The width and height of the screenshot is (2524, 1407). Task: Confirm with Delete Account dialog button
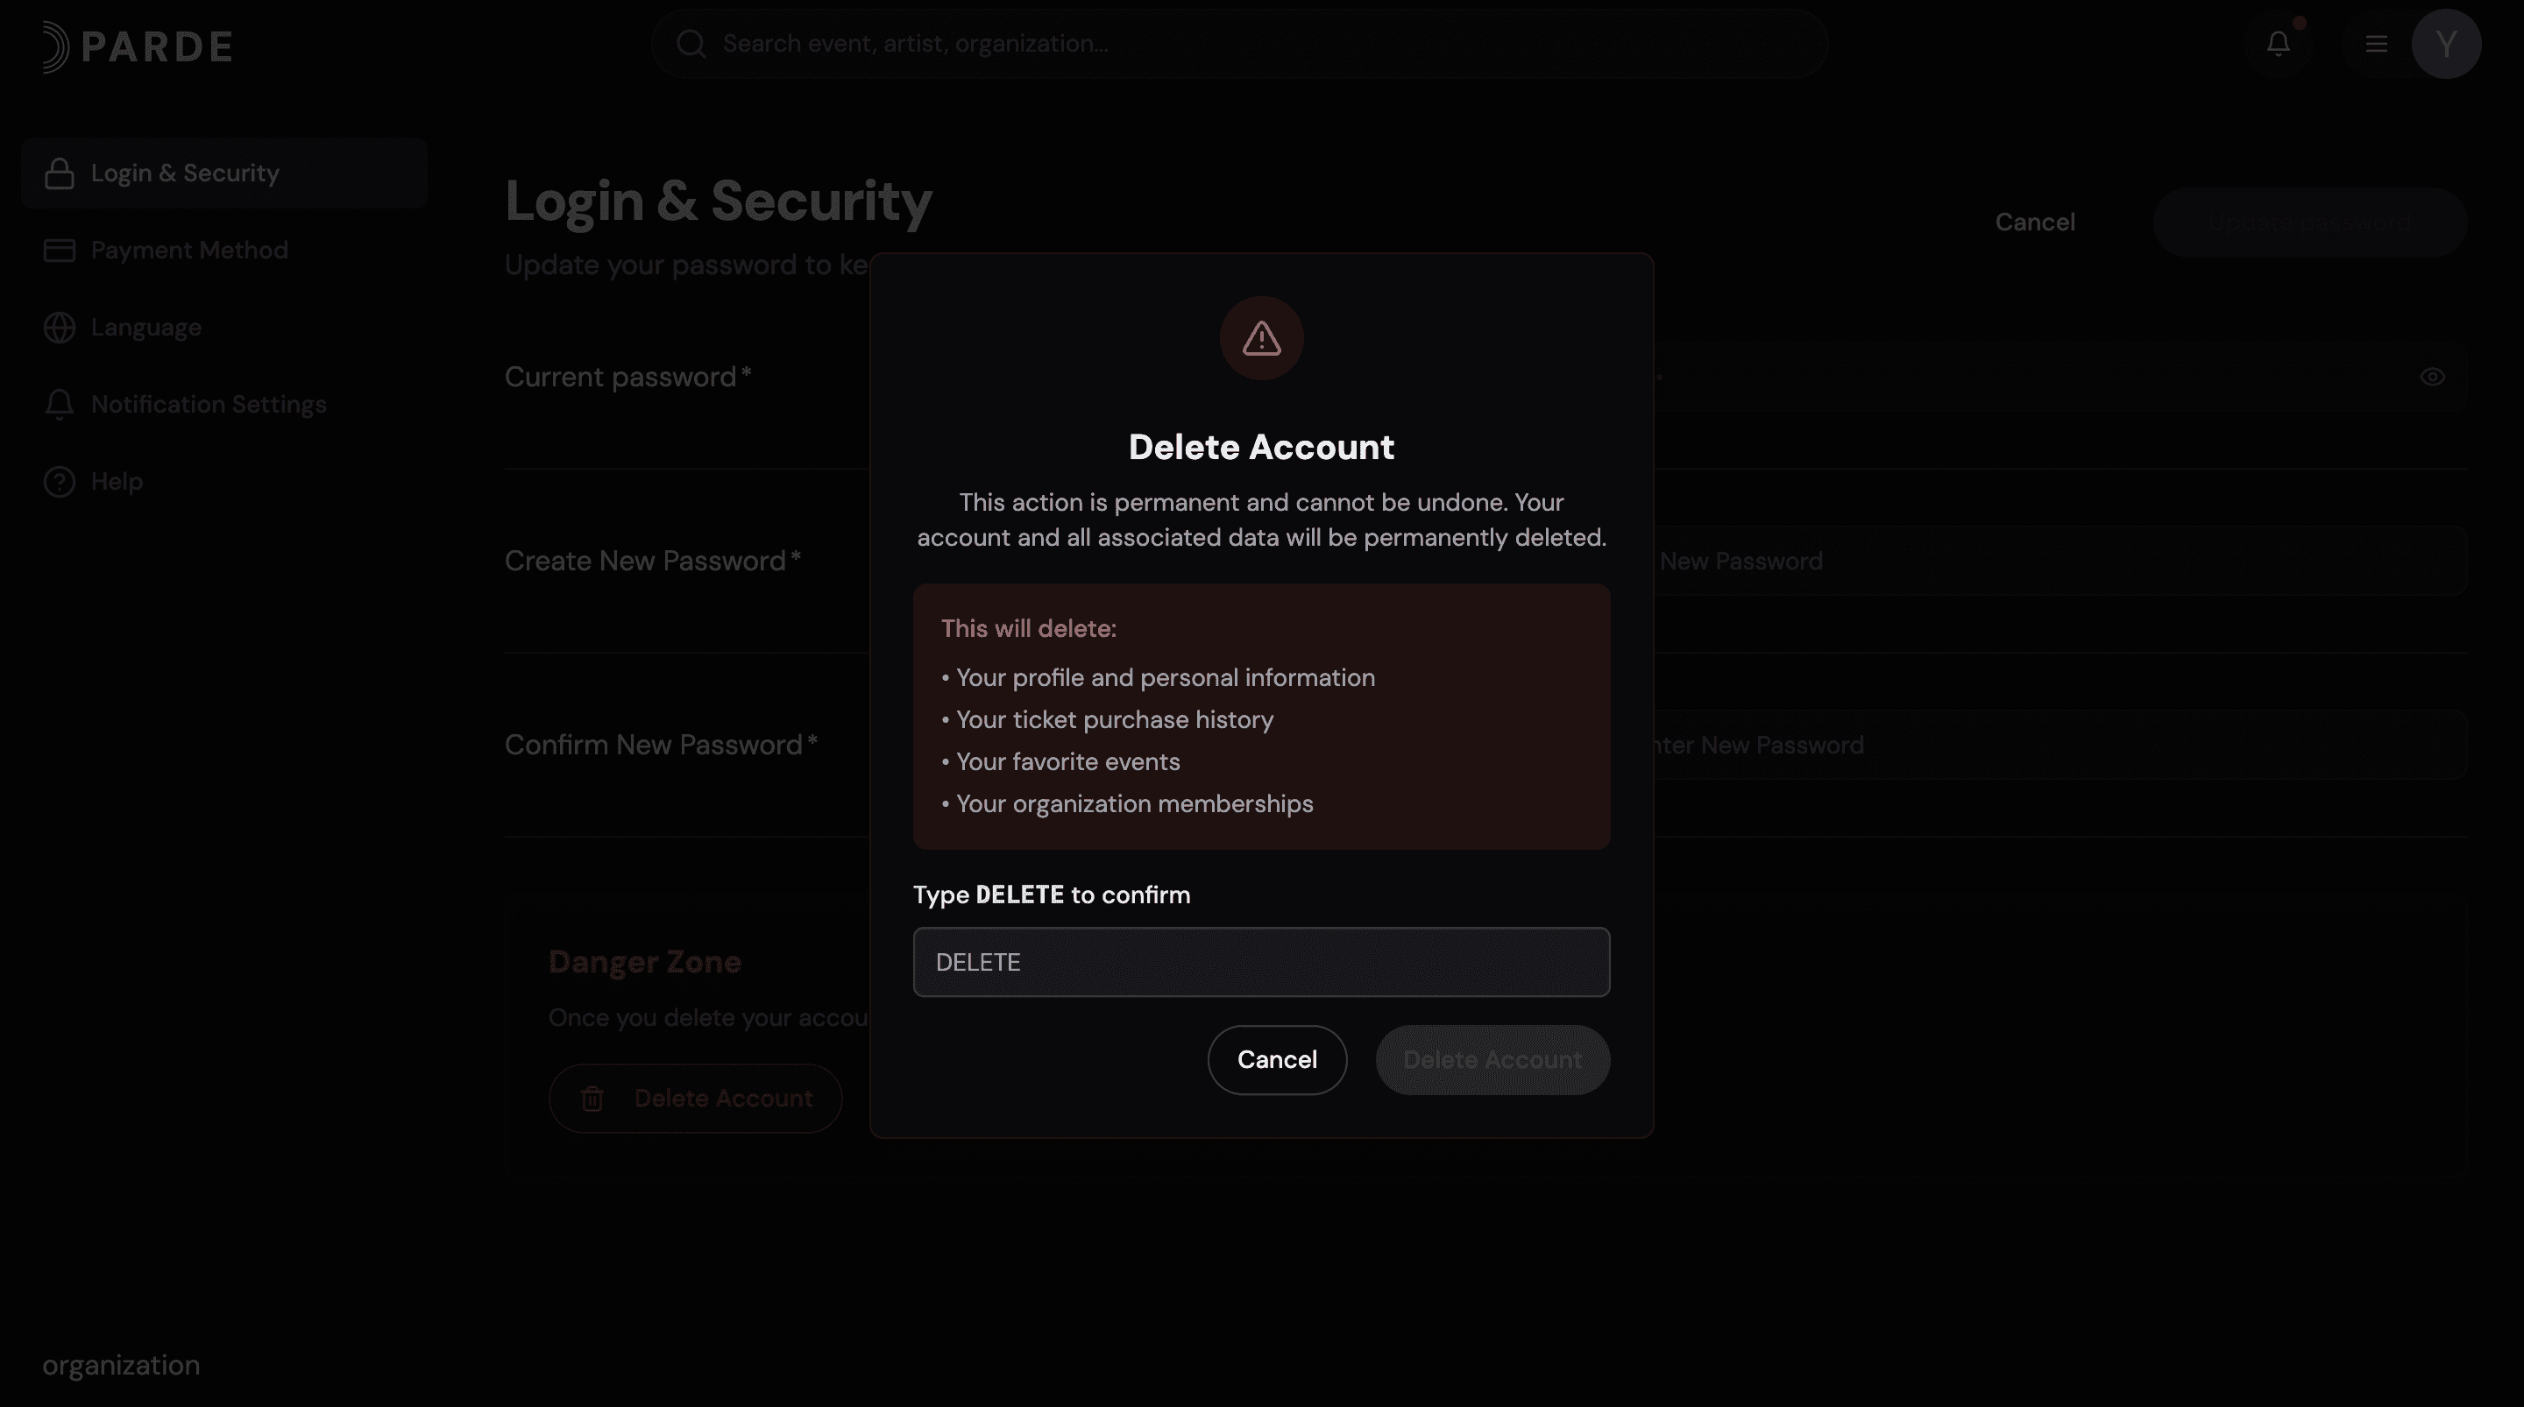click(x=1492, y=1060)
